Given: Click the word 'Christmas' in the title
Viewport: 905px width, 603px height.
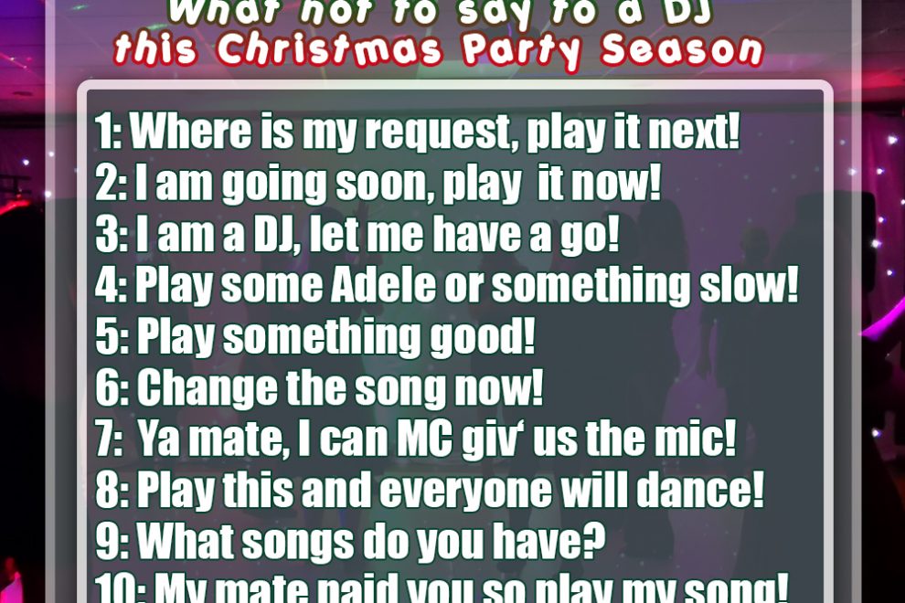Looking at the screenshot, I should tap(329, 49).
